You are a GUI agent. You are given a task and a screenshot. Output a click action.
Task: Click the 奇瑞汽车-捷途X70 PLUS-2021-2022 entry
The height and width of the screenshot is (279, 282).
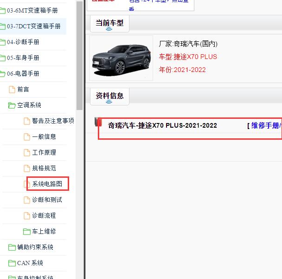pos(162,125)
